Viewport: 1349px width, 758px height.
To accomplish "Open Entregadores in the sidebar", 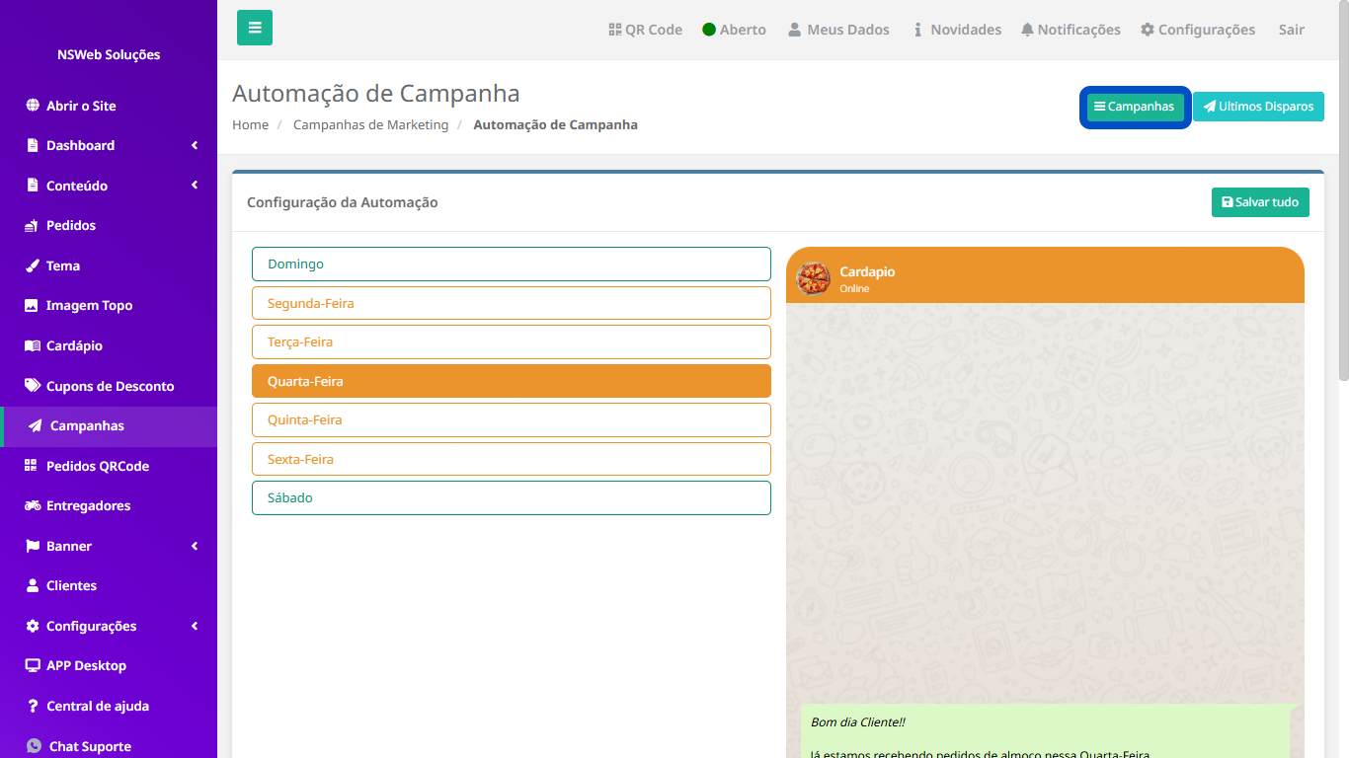I will [x=109, y=505].
